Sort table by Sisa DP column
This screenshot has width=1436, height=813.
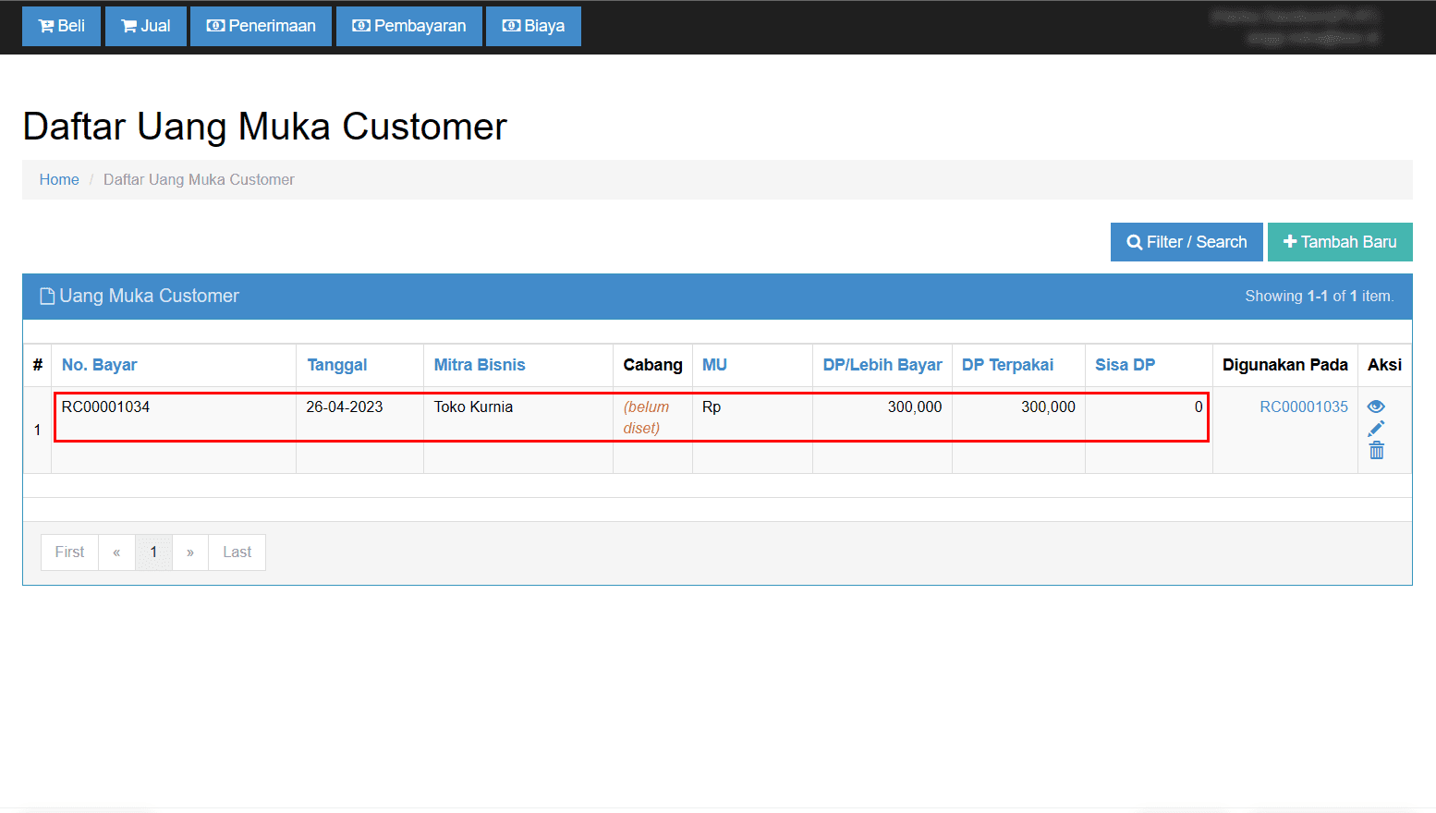pos(1126,365)
